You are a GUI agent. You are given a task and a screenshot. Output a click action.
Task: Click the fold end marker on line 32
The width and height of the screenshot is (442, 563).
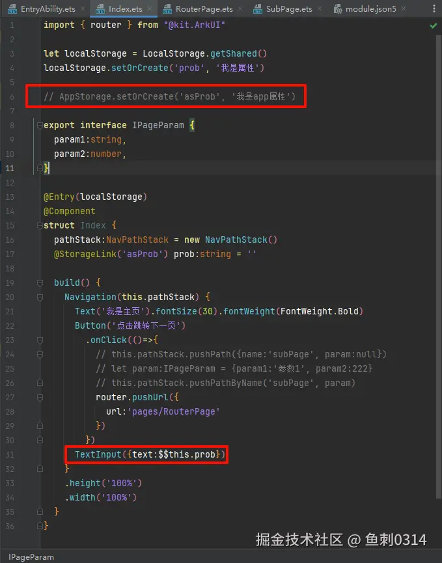(40, 469)
